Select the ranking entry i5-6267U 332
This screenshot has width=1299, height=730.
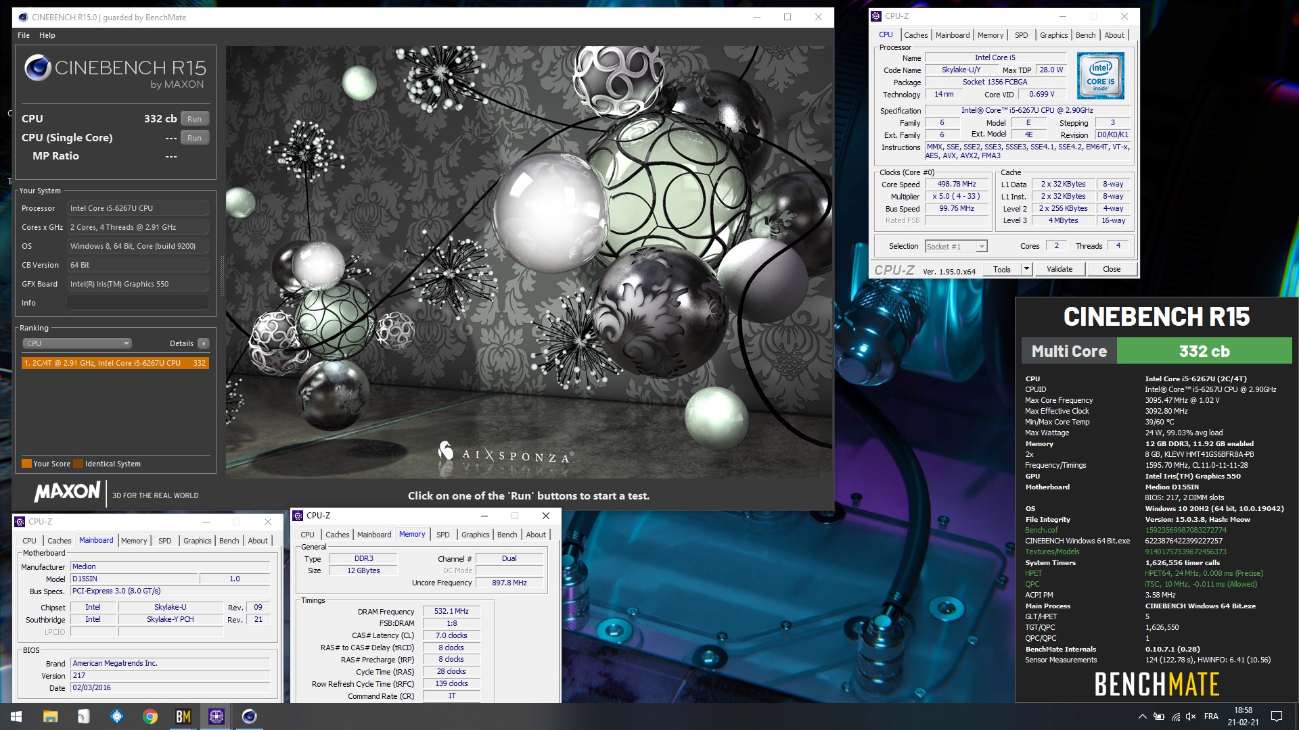click(115, 363)
